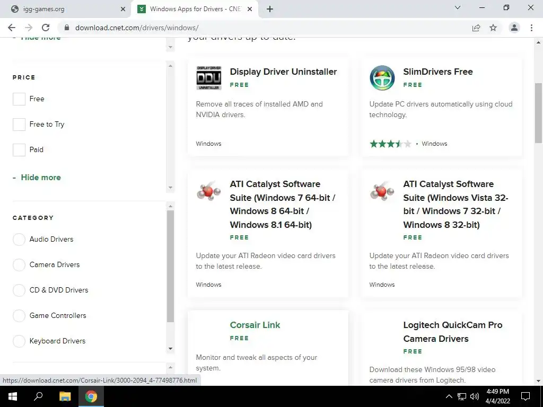The image size is (543, 407).
Task: Open Windows Start menu
Action: (13, 396)
